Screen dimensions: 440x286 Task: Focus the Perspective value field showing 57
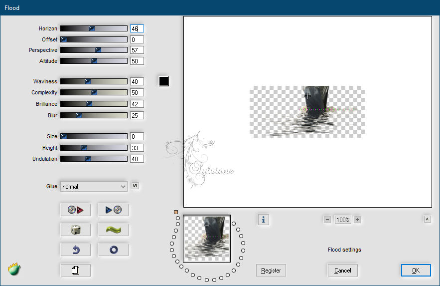pyautogui.click(x=137, y=50)
